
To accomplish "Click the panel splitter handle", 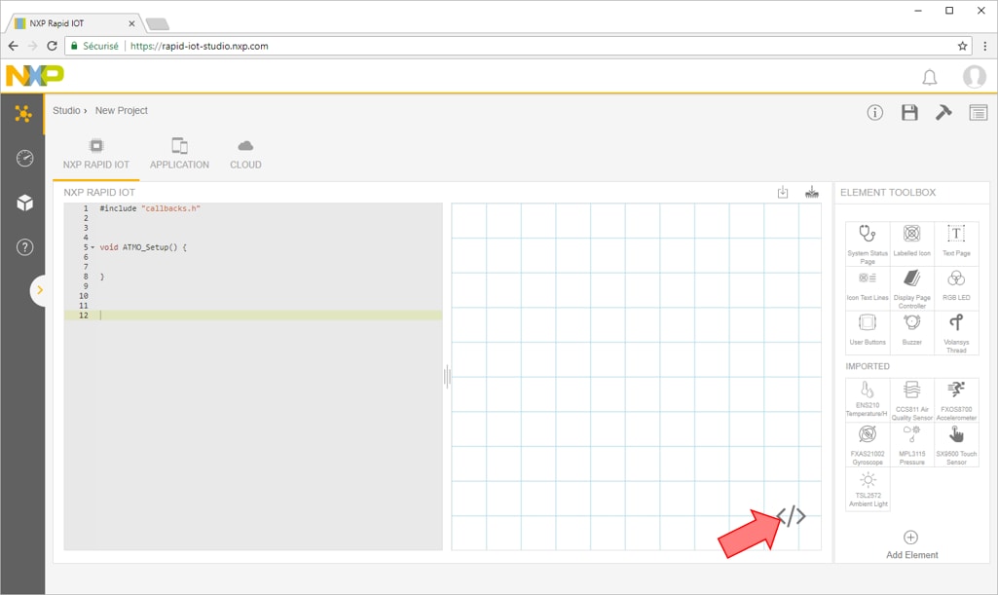I will click(447, 376).
